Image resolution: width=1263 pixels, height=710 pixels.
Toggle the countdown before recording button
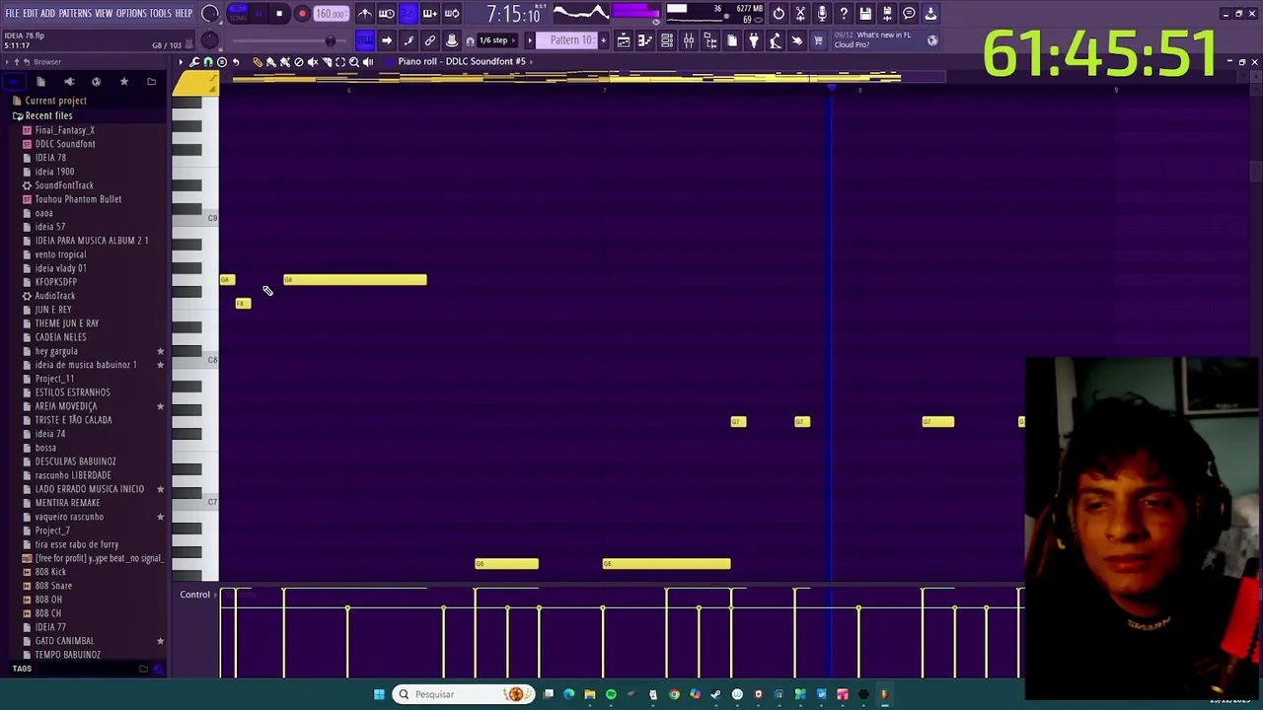point(409,14)
